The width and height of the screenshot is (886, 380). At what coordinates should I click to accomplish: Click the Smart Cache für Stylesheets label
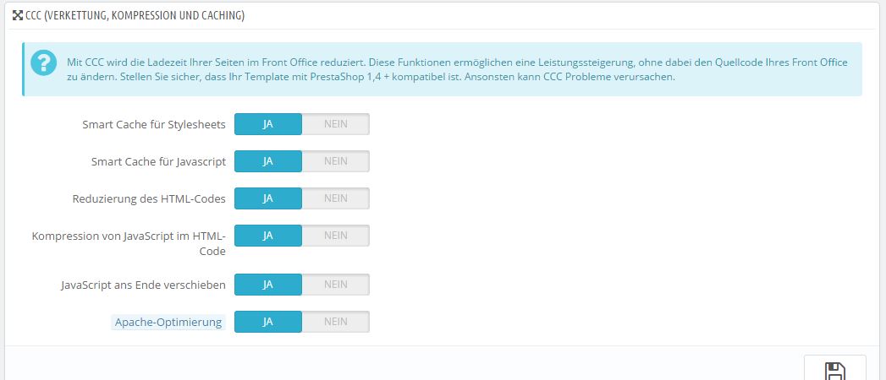coord(154,124)
